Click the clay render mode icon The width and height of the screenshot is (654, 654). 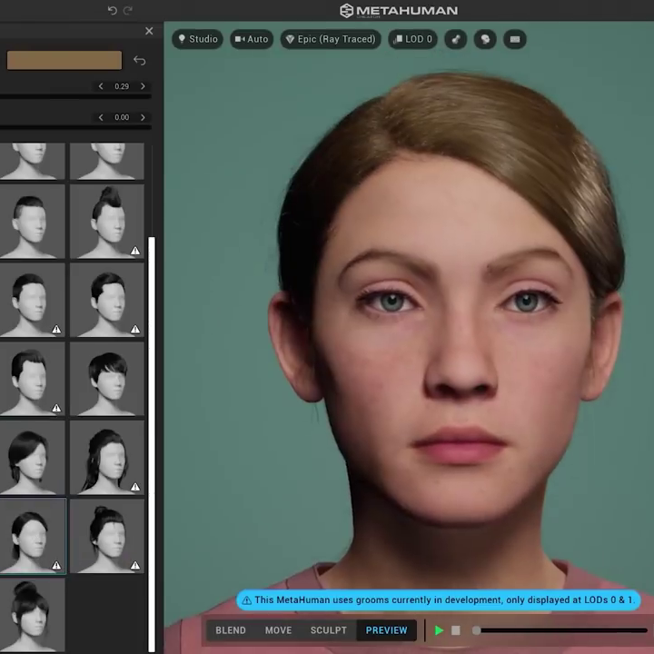coord(485,39)
